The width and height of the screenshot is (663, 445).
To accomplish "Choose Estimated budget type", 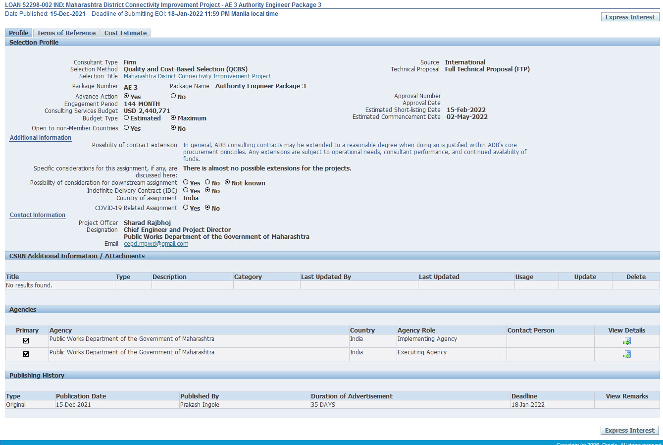I will click(x=126, y=118).
